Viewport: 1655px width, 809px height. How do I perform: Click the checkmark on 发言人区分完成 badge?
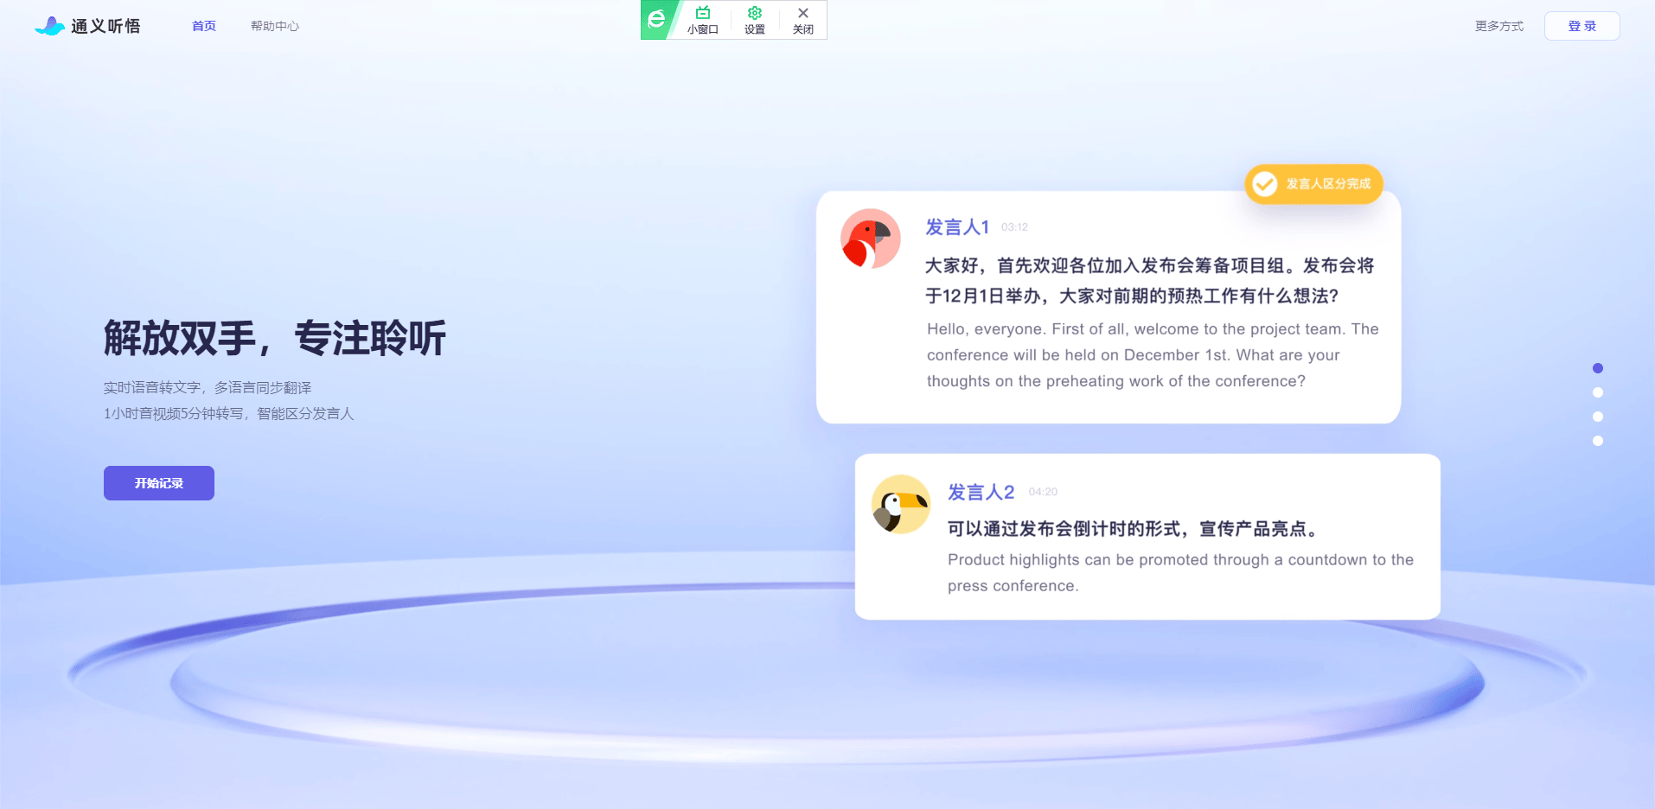pos(1265,183)
